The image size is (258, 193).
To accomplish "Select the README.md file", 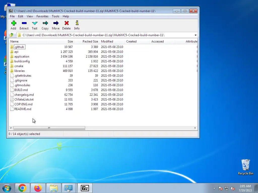I will tap(23, 109).
